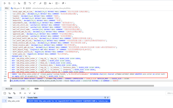Open the bfip_pre database selector
The image size is (173, 108).
click(16, 8)
